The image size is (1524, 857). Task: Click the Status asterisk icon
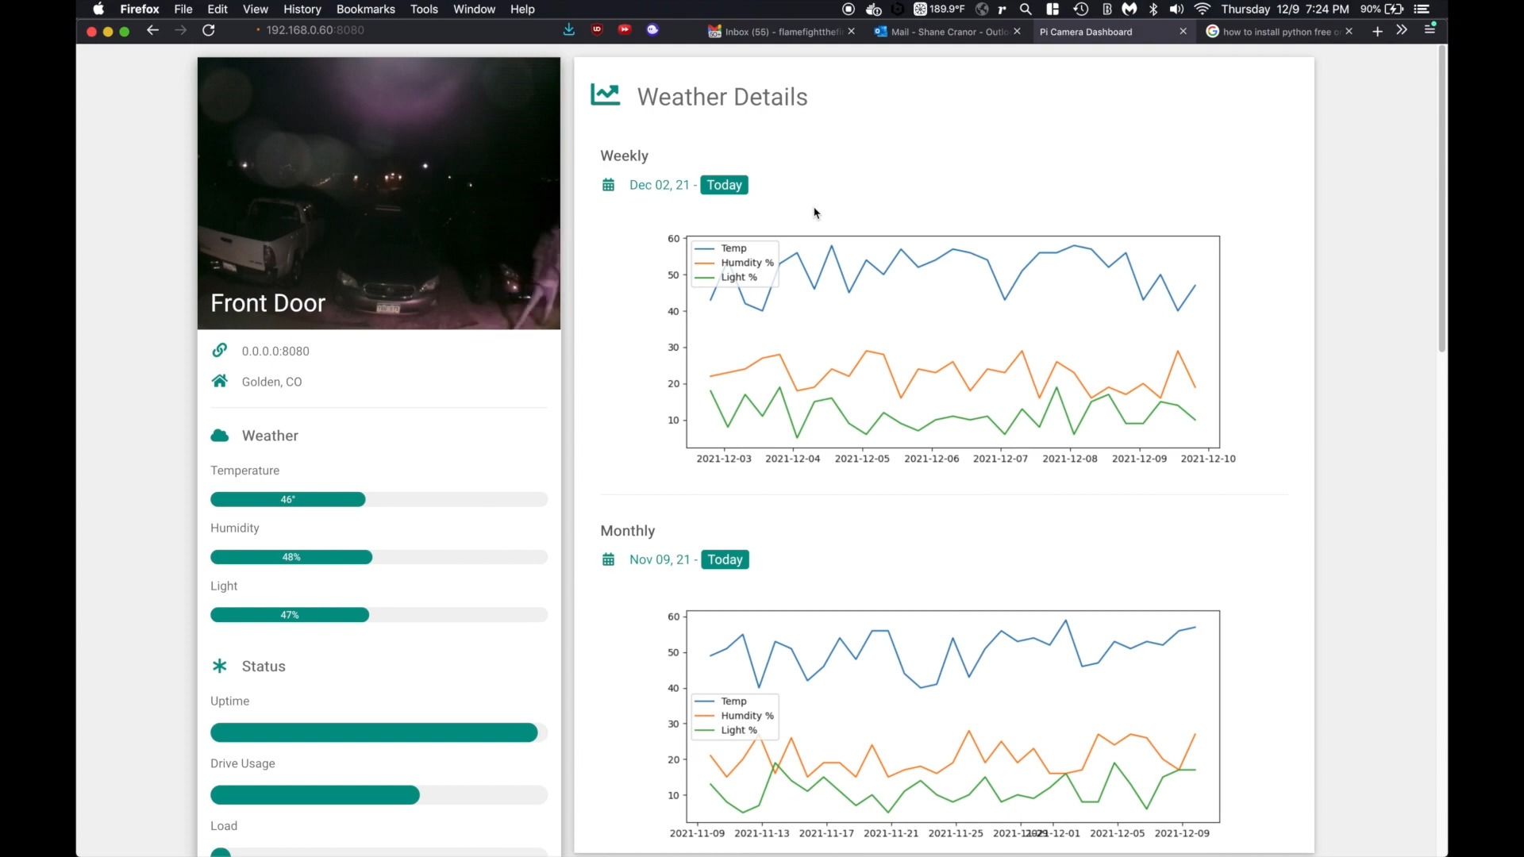220,666
